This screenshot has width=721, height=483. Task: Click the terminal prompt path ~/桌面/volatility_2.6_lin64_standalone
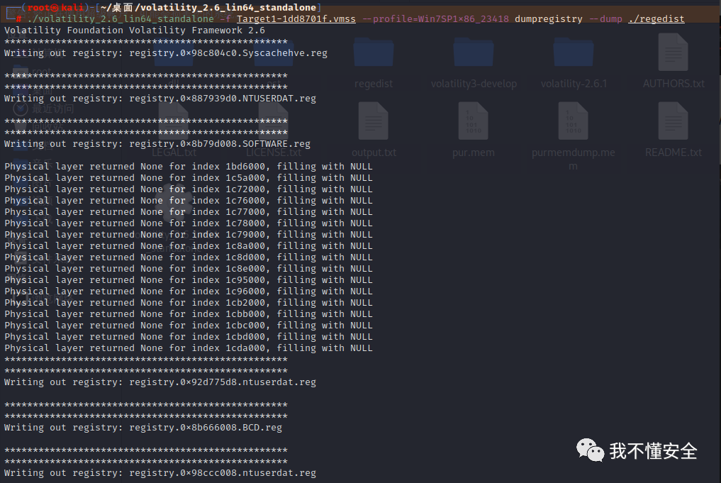(x=208, y=7)
